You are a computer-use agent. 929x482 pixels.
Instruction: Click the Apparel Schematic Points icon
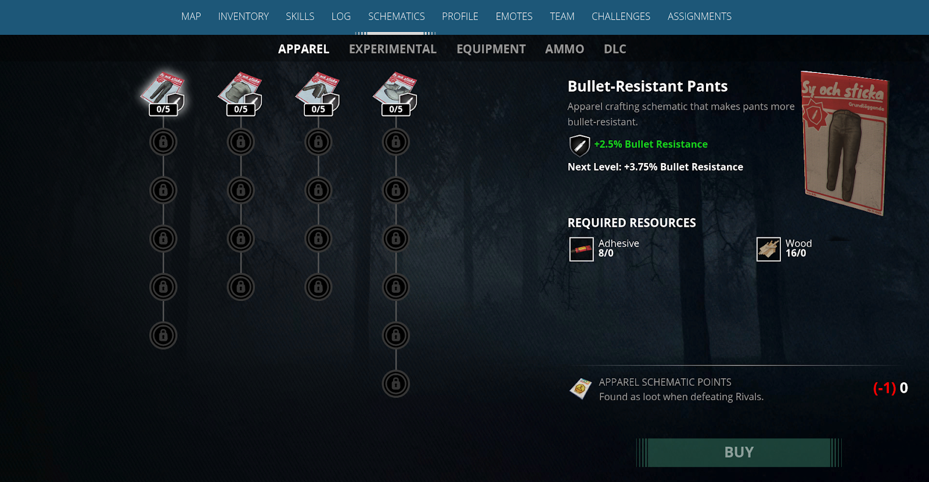click(580, 389)
